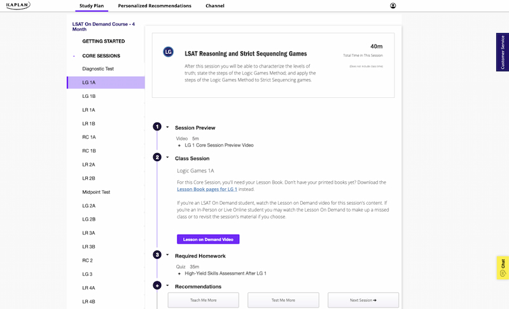Collapse the Class Session section arrow
Screen dimensions: 509x309
(167, 157)
